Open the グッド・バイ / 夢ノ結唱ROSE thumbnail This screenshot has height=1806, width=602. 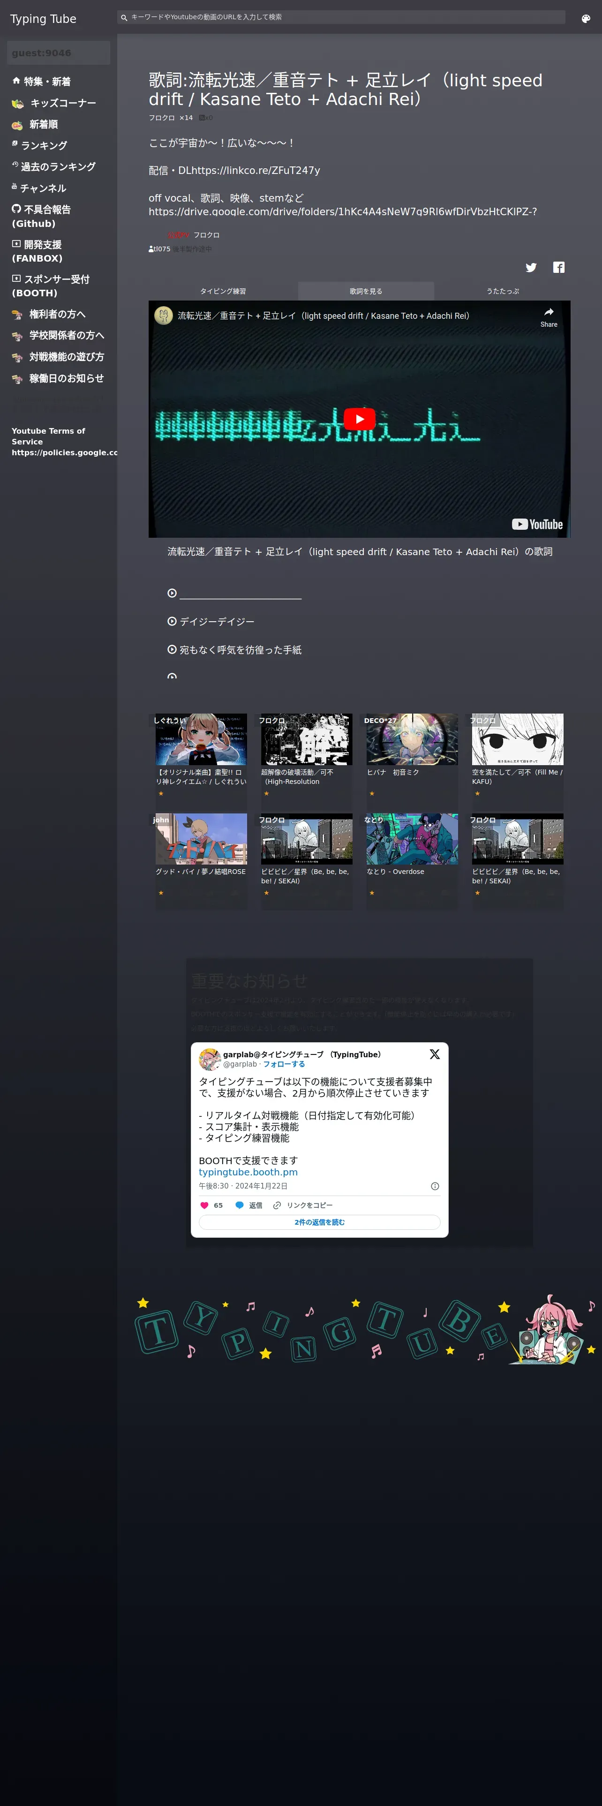pos(201,839)
